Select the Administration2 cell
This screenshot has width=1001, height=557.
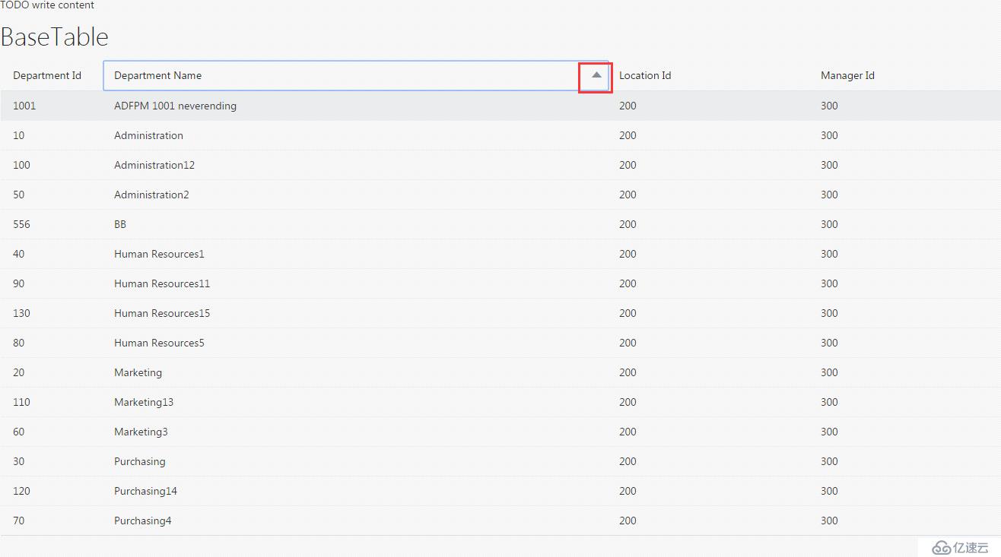point(151,195)
